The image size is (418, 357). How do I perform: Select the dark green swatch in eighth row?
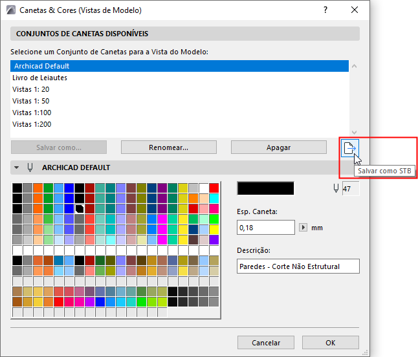pyautogui.click(x=100, y=261)
